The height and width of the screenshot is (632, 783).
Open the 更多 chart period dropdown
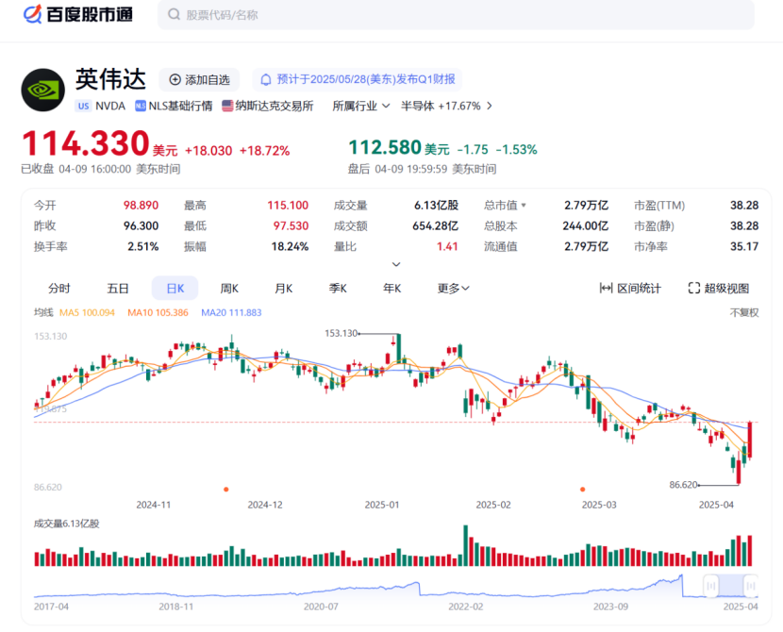(453, 288)
